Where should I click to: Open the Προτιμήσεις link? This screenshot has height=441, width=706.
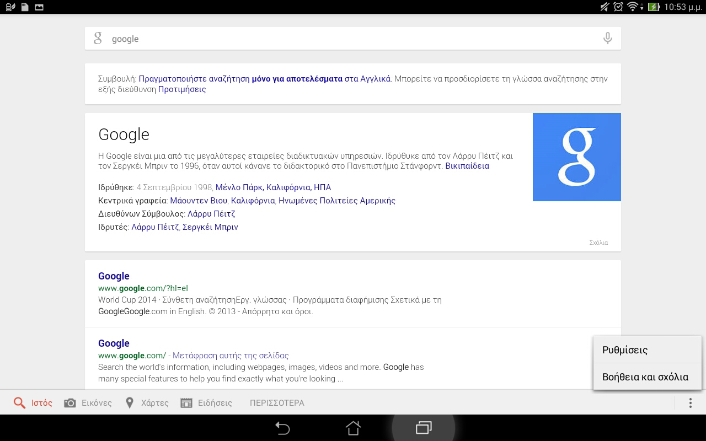(182, 89)
